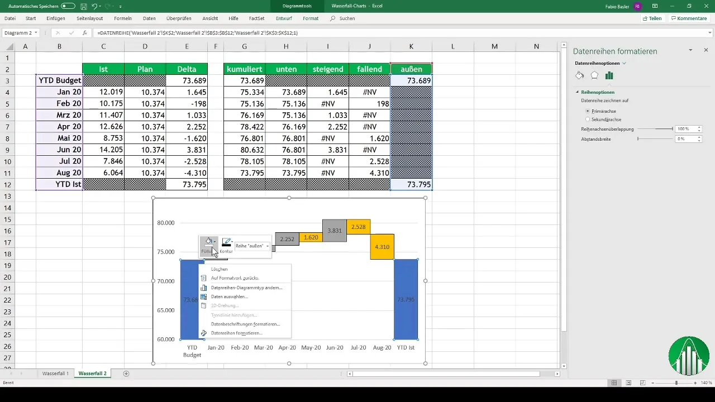The image size is (715, 402).
Task: Choose Datenbeschriftungen formatieren entry
Action: pyautogui.click(x=245, y=324)
